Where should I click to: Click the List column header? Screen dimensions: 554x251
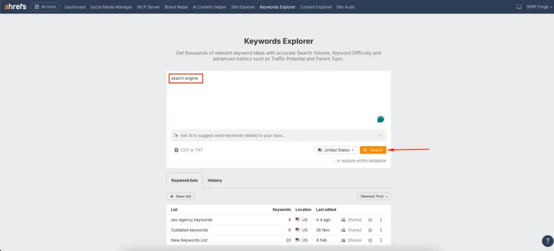(174, 210)
